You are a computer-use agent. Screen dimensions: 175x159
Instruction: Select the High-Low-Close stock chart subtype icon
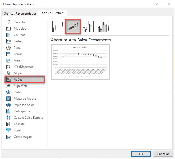pyautogui.click(x=58, y=26)
